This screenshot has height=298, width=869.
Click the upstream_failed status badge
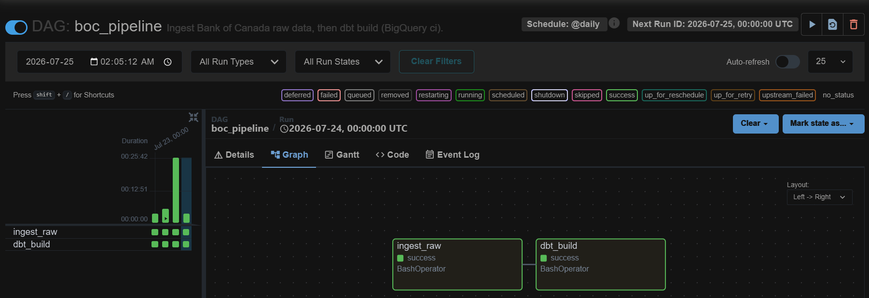pyautogui.click(x=787, y=95)
